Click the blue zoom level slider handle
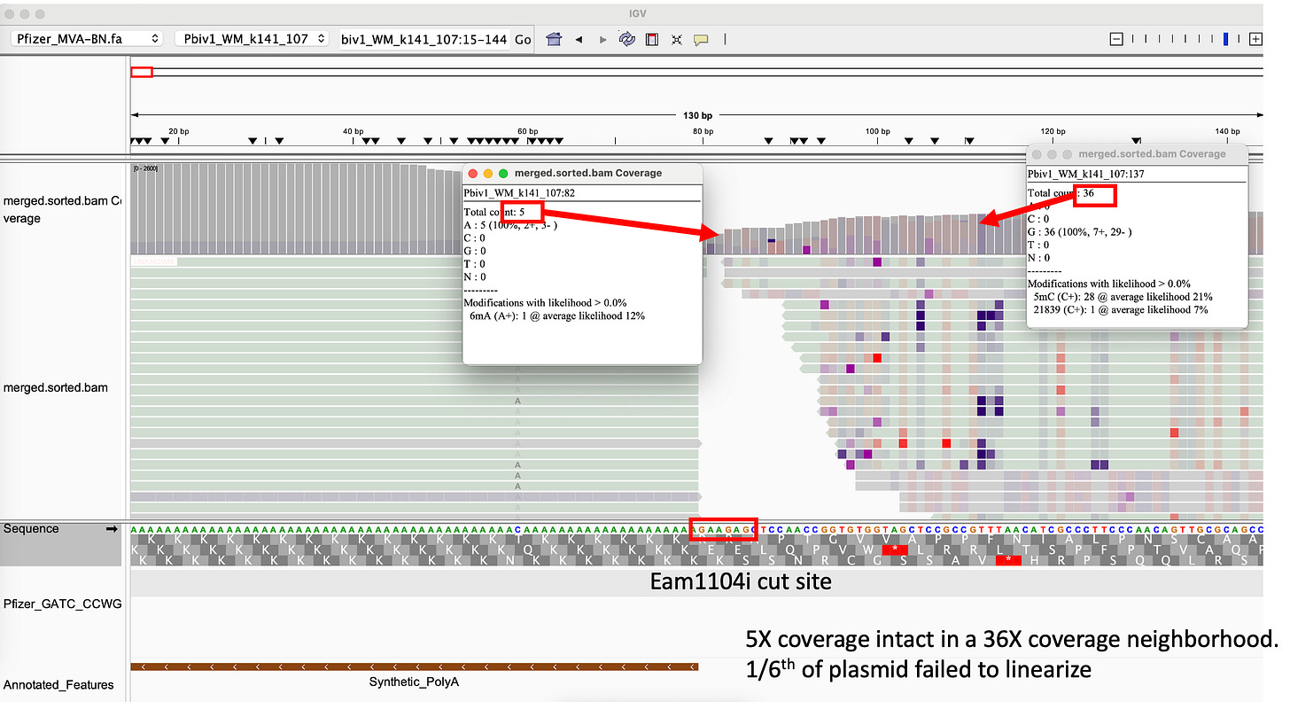The height and width of the screenshot is (709, 1290). tap(1226, 39)
